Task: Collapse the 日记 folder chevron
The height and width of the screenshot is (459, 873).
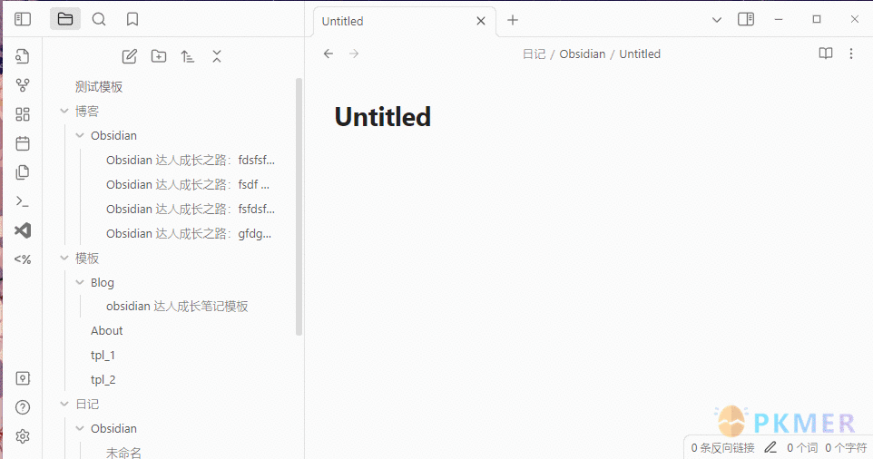Action: pos(64,404)
